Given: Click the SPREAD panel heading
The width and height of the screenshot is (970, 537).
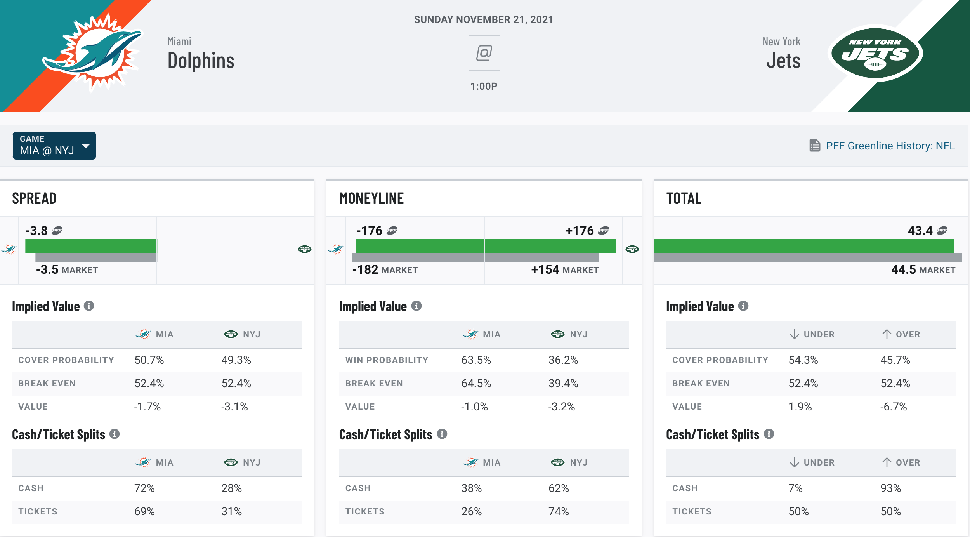Looking at the screenshot, I should 34,198.
